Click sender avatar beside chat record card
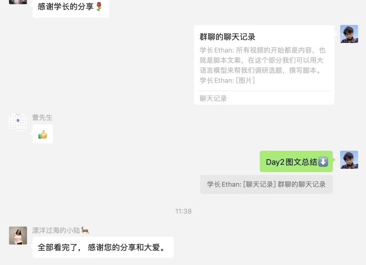366x265 pixels. tap(349, 34)
